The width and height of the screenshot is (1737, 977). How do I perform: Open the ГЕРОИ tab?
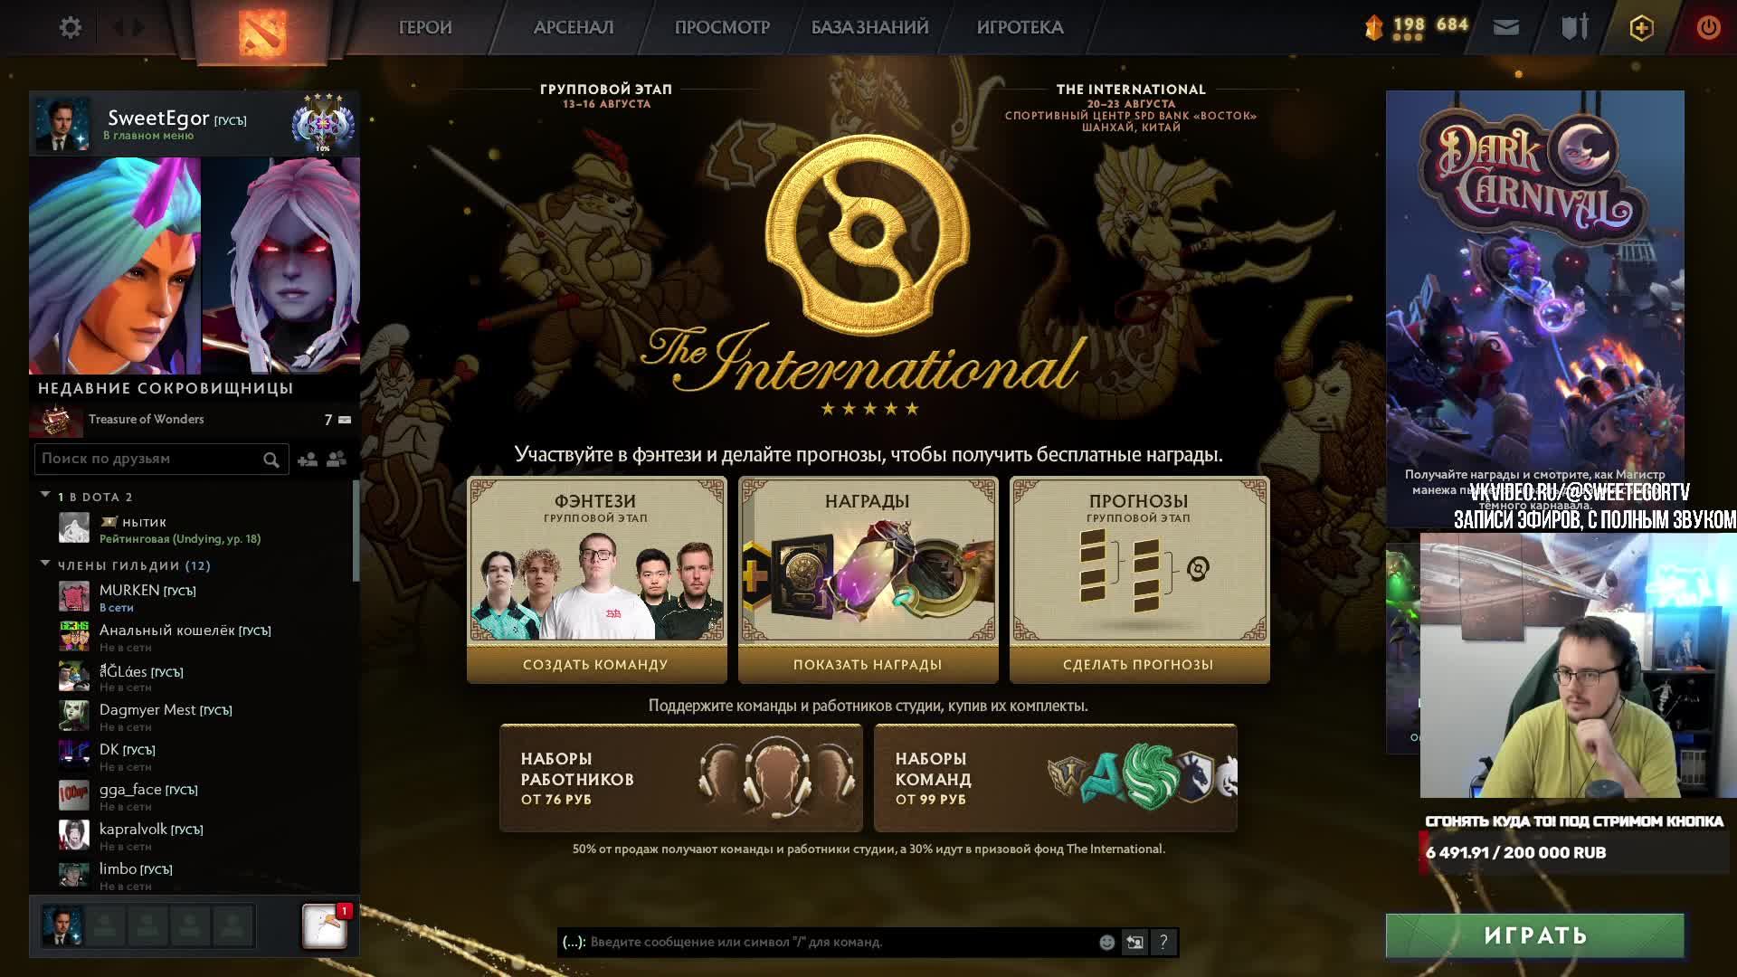click(x=425, y=28)
